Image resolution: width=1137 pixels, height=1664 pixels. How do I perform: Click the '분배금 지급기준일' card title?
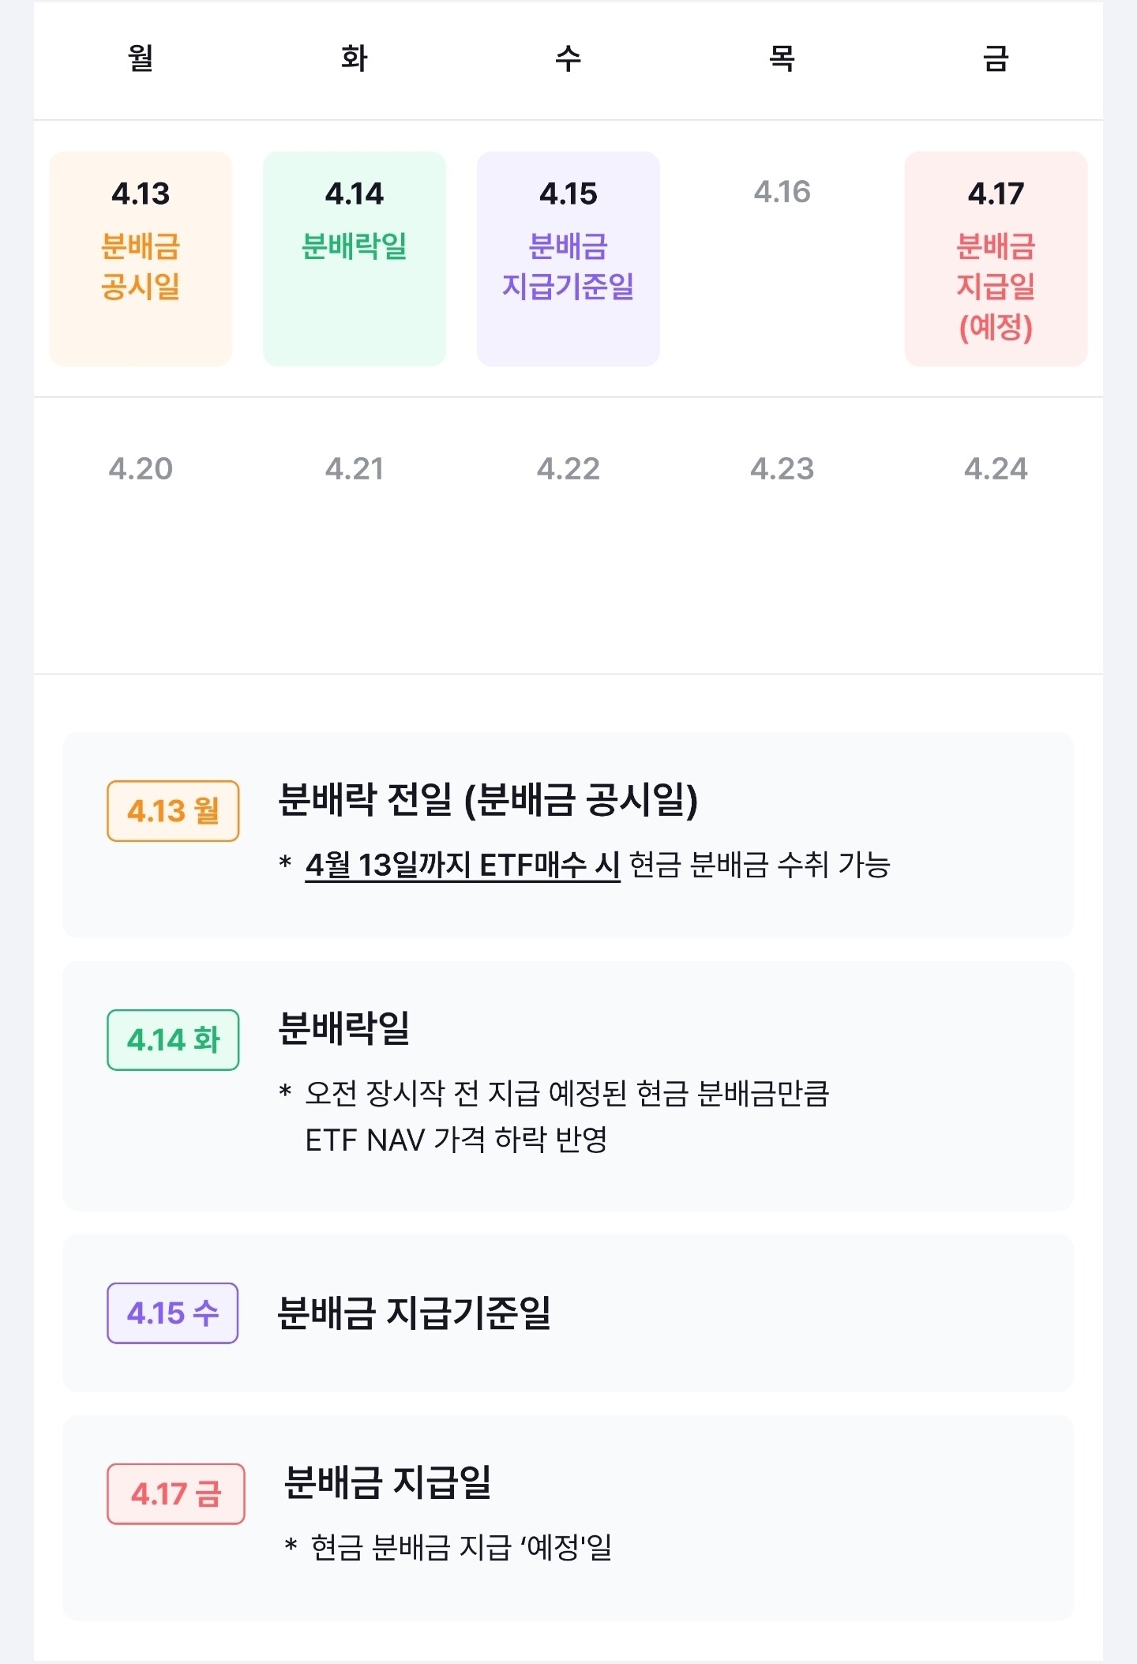(414, 1313)
